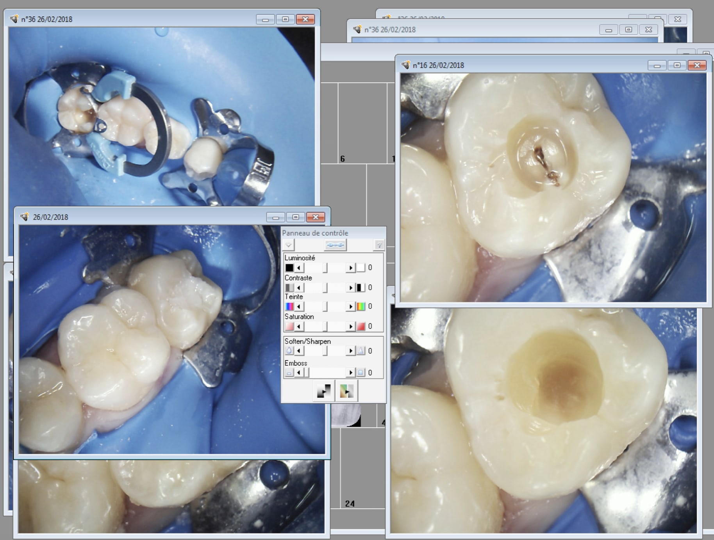The image size is (714, 540).
Task: Click the black minimum Luminosité swatch
Action: coord(289,268)
